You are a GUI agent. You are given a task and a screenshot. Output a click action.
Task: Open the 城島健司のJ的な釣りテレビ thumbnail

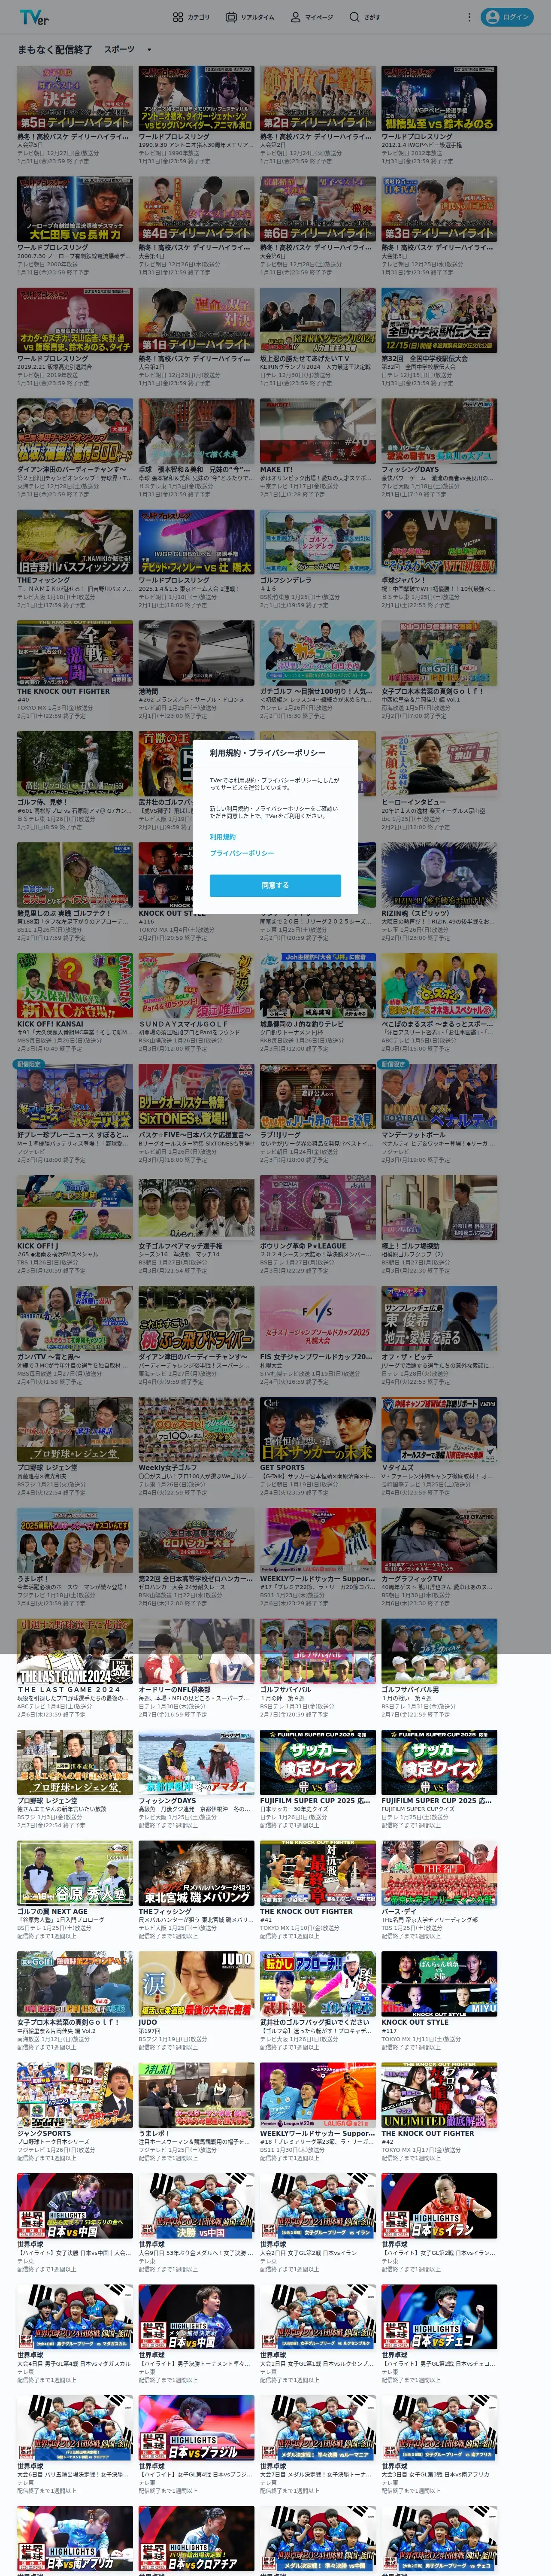318,986
